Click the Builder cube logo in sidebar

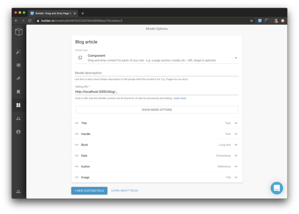[x=19, y=32]
